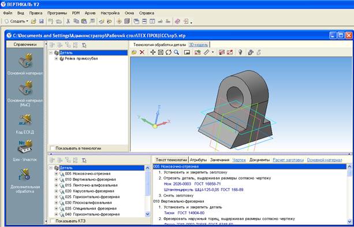Viewport: 354px width, 227px height.
Task: Click the save diskette icon in main toolbar
Action: [x=42, y=21]
